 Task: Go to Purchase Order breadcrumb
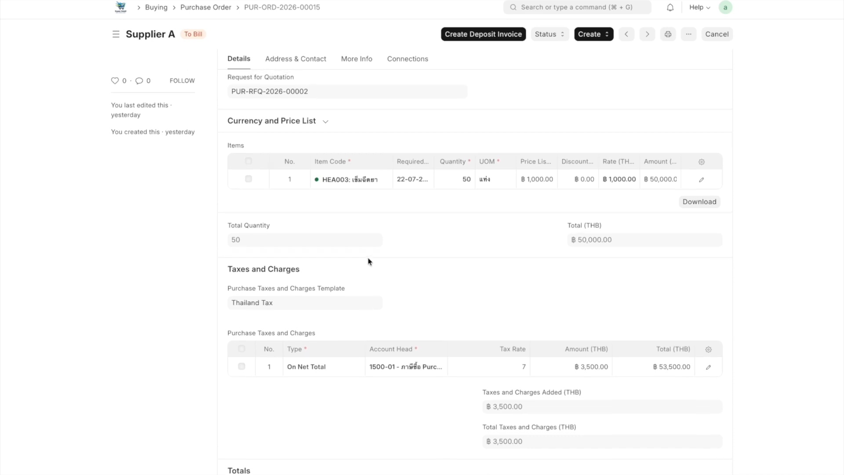coord(206,7)
